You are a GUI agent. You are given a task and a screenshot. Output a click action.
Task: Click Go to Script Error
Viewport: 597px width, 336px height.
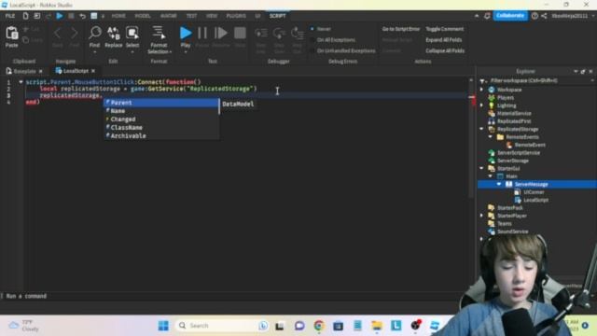(x=400, y=29)
